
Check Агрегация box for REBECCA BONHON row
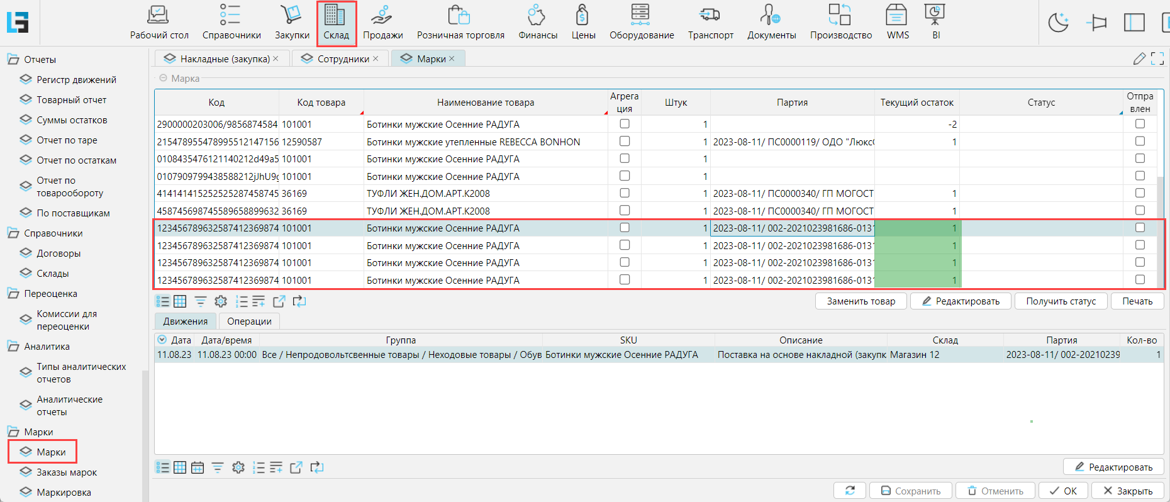pos(625,142)
